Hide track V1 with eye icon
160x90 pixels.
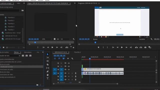(x=69, y=69)
